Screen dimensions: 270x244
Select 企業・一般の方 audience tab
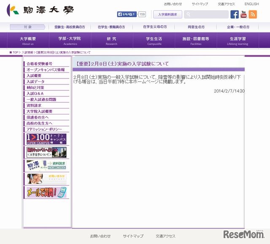pos(238,27)
